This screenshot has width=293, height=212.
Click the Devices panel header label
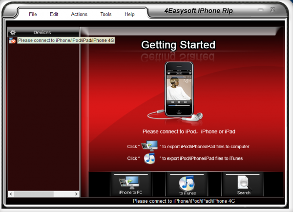pos(42,33)
